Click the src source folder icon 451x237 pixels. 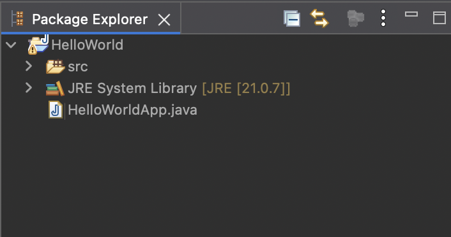[x=55, y=66]
